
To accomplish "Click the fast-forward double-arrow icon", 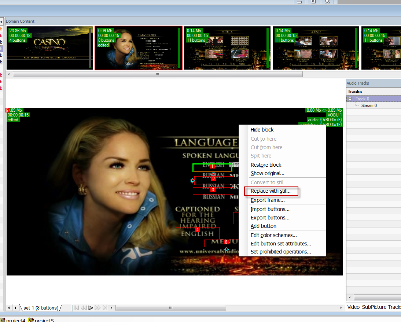I will pos(98,308).
